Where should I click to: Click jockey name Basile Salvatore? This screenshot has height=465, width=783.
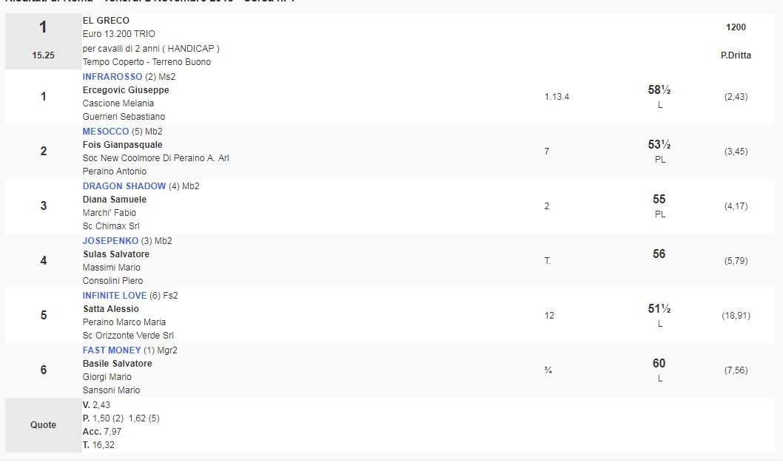tap(117, 364)
